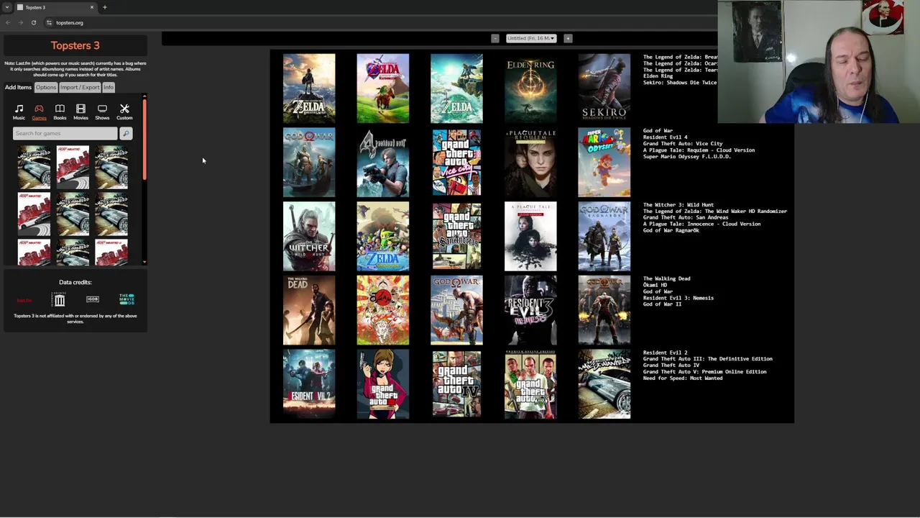Screen dimensions: 920x518
Task: Select the God of War Ragnarök cover
Action: pyautogui.click(x=604, y=237)
